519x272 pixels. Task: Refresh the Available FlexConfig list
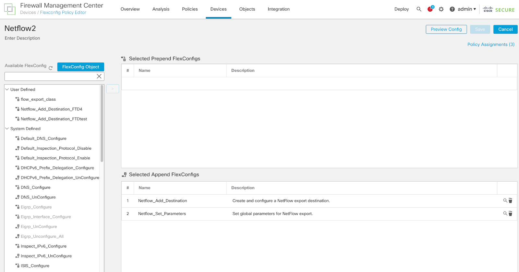click(x=51, y=68)
